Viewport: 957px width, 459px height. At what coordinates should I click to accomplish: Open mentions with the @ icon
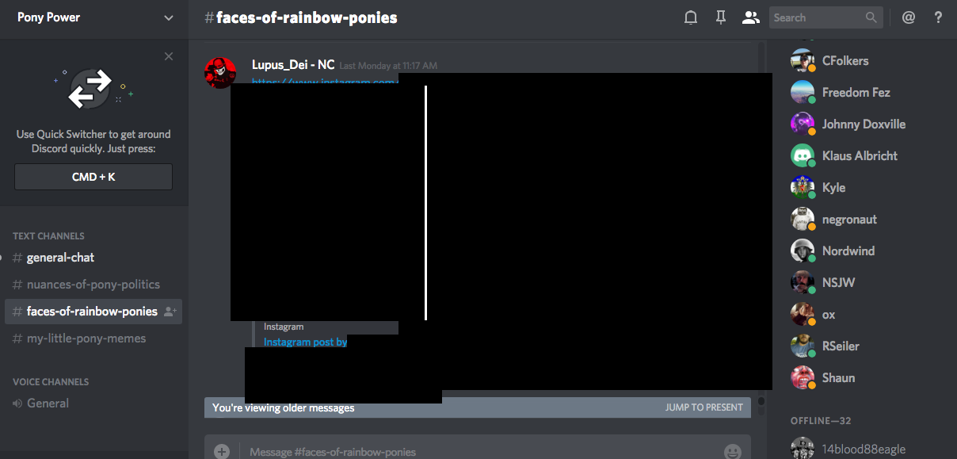[909, 17]
